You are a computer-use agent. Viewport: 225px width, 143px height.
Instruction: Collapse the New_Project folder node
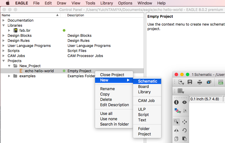point(9,66)
